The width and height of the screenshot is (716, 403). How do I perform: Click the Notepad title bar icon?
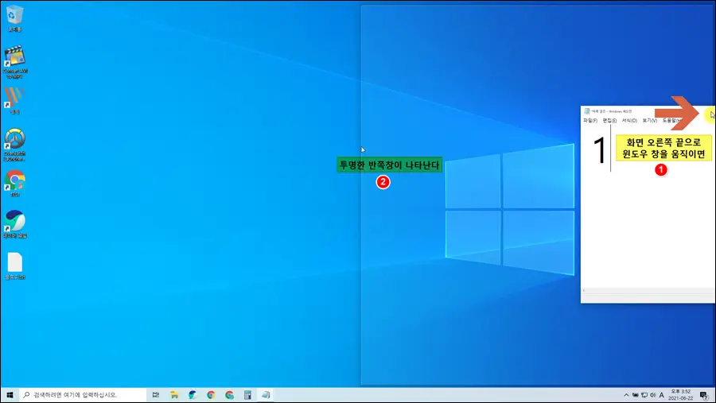(x=587, y=111)
